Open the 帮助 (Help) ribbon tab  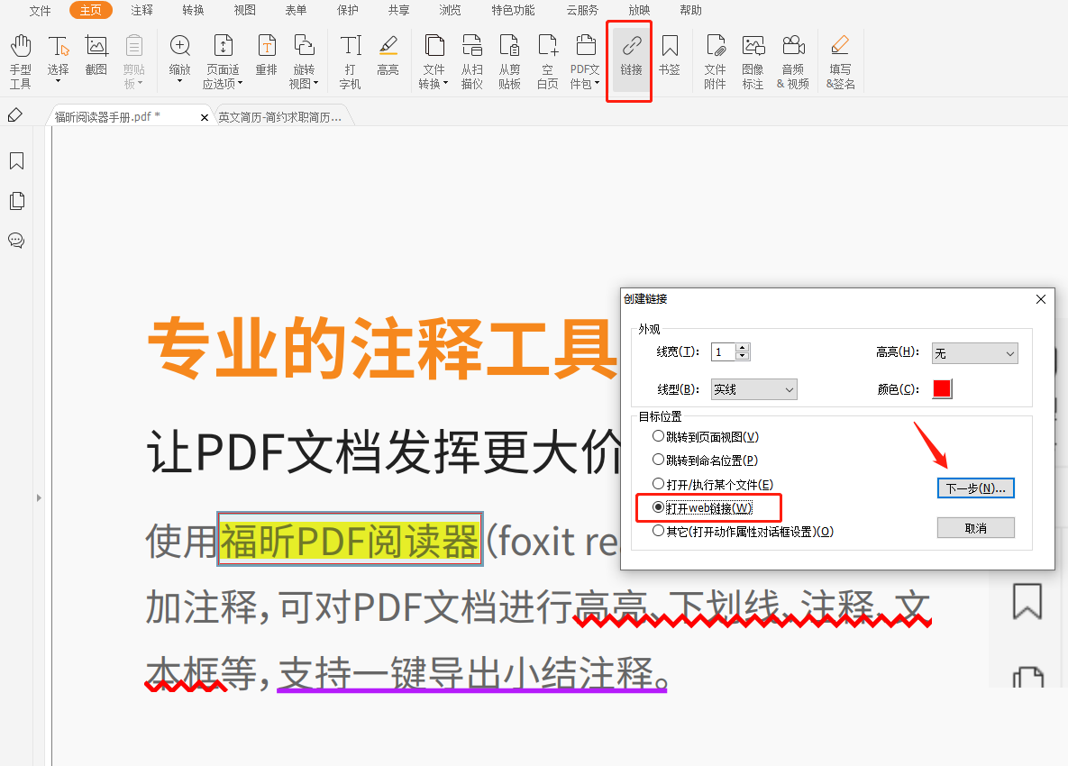690,10
